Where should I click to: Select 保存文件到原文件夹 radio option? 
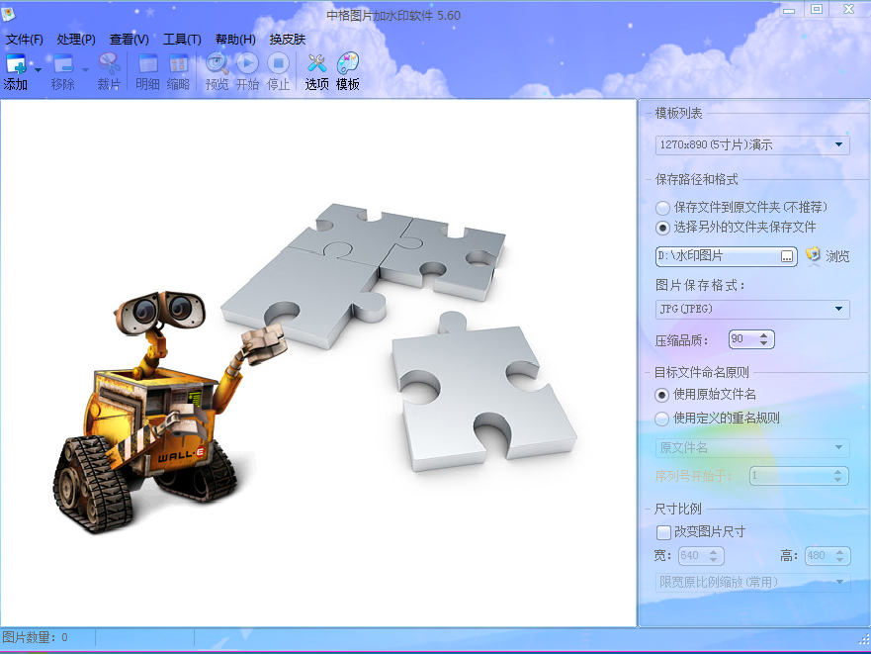click(662, 208)
